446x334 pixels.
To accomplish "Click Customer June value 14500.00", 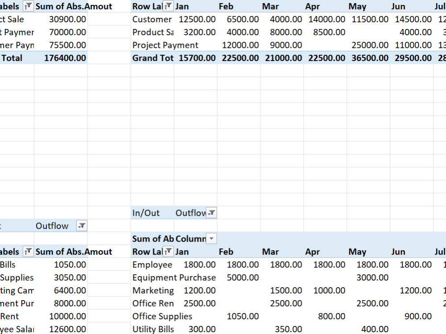I will [412, 19].
